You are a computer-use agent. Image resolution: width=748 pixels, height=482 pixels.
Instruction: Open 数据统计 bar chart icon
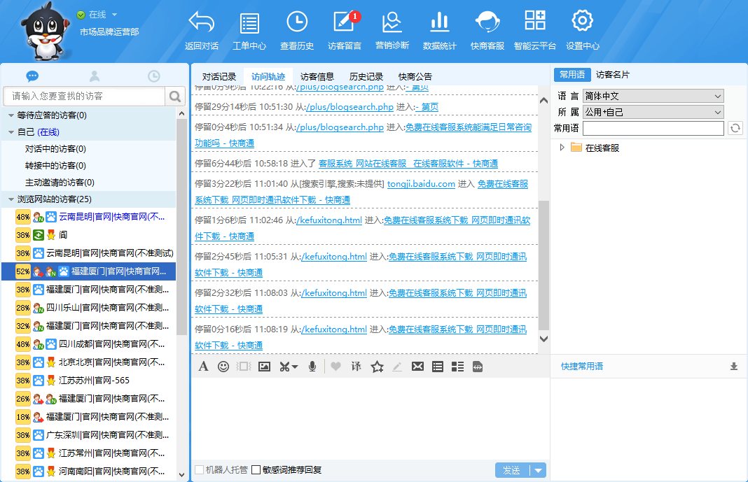[439, 24]
